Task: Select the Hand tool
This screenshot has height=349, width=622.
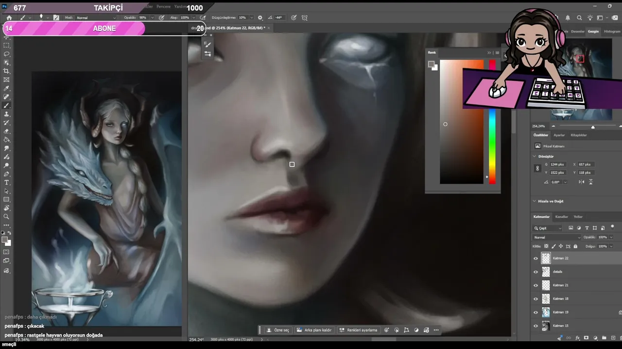Action: pos(6,208)
